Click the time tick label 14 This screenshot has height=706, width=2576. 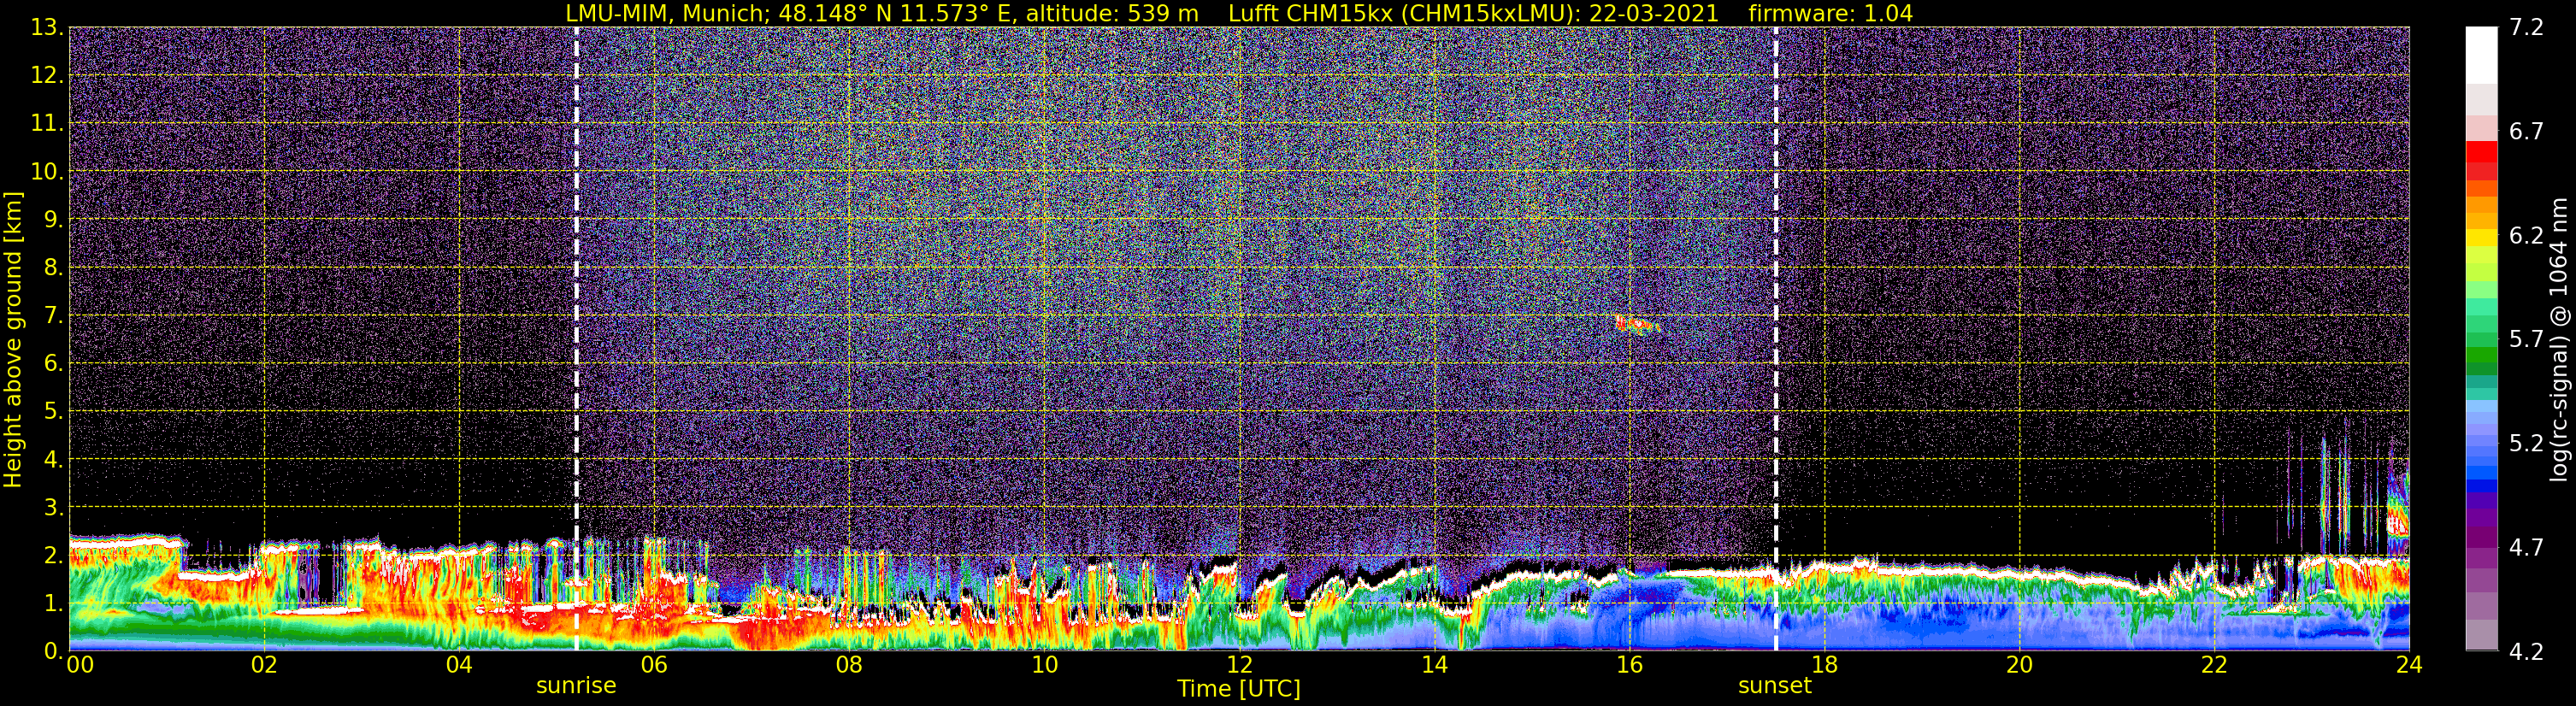1434,666
